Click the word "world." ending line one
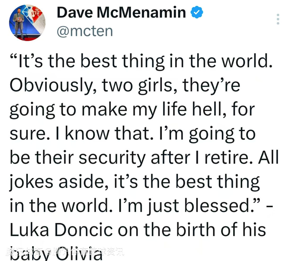Screen dimensions: 286x261 pos(247,62)
